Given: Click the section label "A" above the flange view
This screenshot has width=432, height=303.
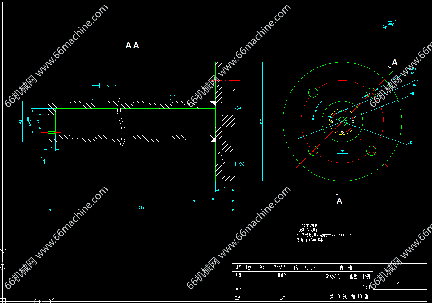Looking at the screenshot, I should pos(395,62).
